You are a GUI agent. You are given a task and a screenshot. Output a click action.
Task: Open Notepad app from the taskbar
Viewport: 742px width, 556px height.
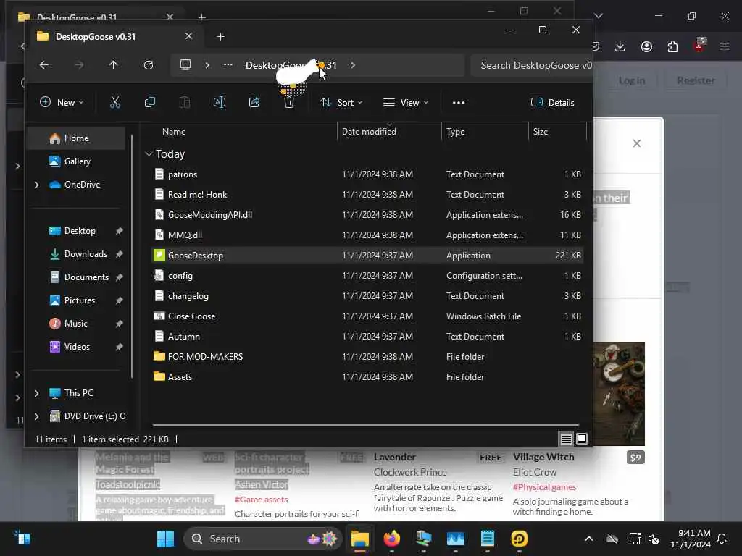coord(488,539)
